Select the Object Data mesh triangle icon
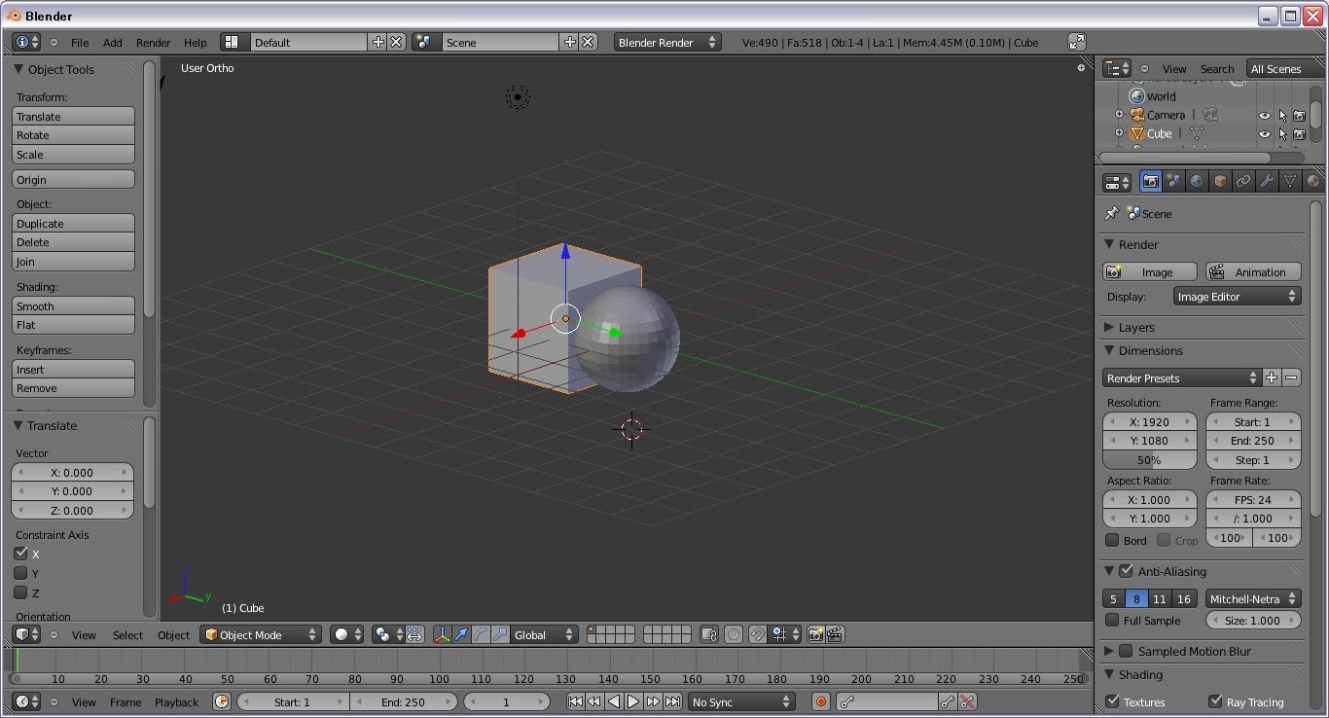1329x718 pixels. (1290, 181)
